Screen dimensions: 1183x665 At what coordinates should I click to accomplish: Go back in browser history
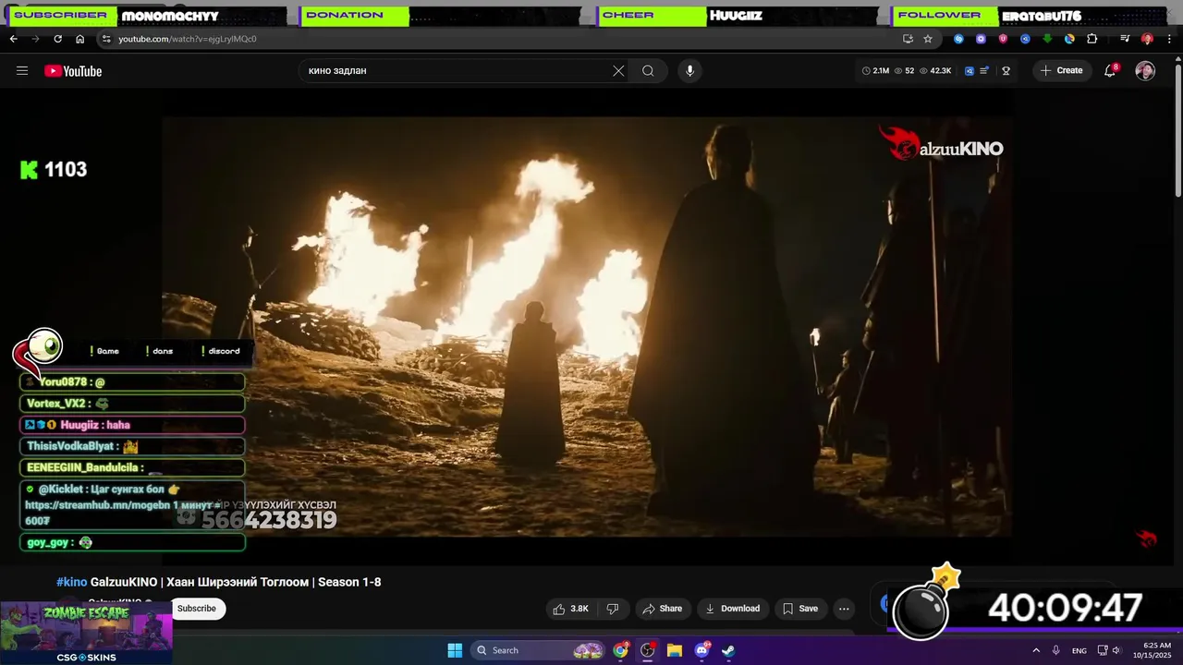(13, 39)
